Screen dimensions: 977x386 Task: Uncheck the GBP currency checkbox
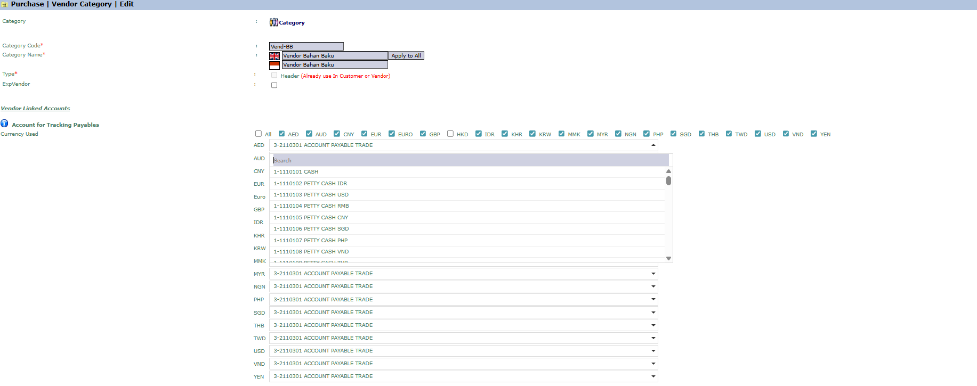click(x=423, y=134)
